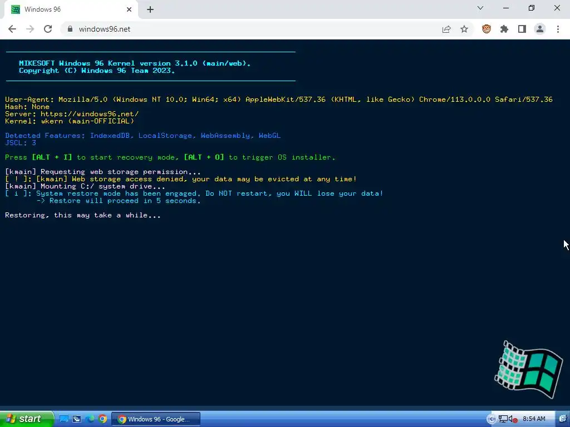The height and width of the screenshot is (427, 570).
Task: View site info via the lock icon
Action: (70, 29)
